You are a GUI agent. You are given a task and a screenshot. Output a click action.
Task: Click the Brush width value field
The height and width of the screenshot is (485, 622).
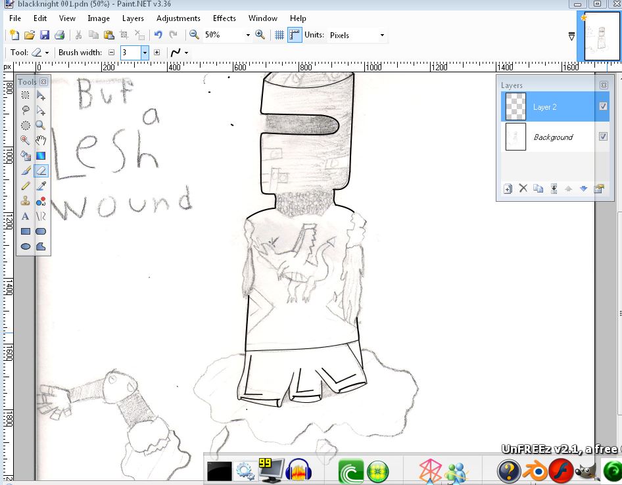[x=131, y=53]
